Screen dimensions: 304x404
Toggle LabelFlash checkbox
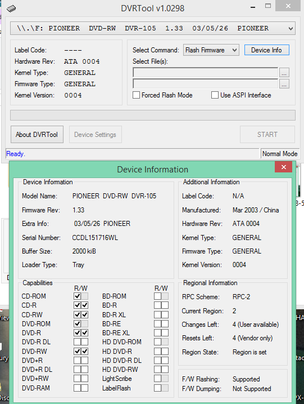158,388
